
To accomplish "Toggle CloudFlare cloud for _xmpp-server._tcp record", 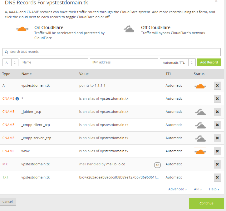I will (x=200, y=138).
